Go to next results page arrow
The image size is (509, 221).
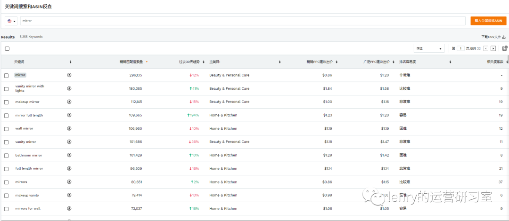(x=493, y=48)
